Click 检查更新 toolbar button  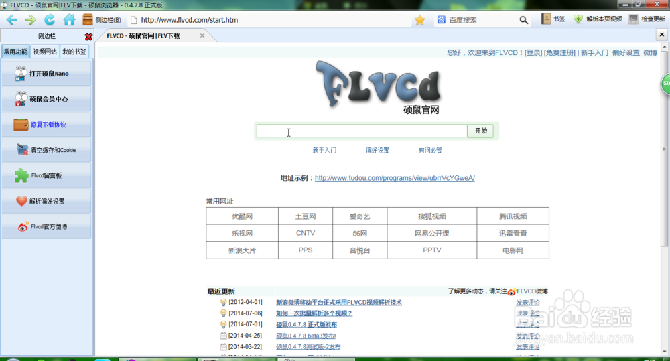coord(647,19)
